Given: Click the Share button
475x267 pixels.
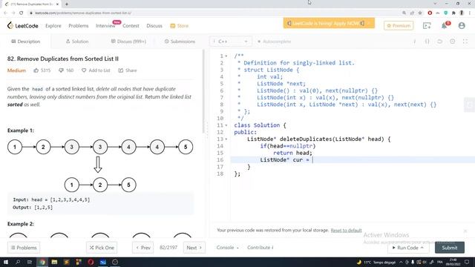Looking at the screenshot, I should pyautogui.click(x=128, y=70).
